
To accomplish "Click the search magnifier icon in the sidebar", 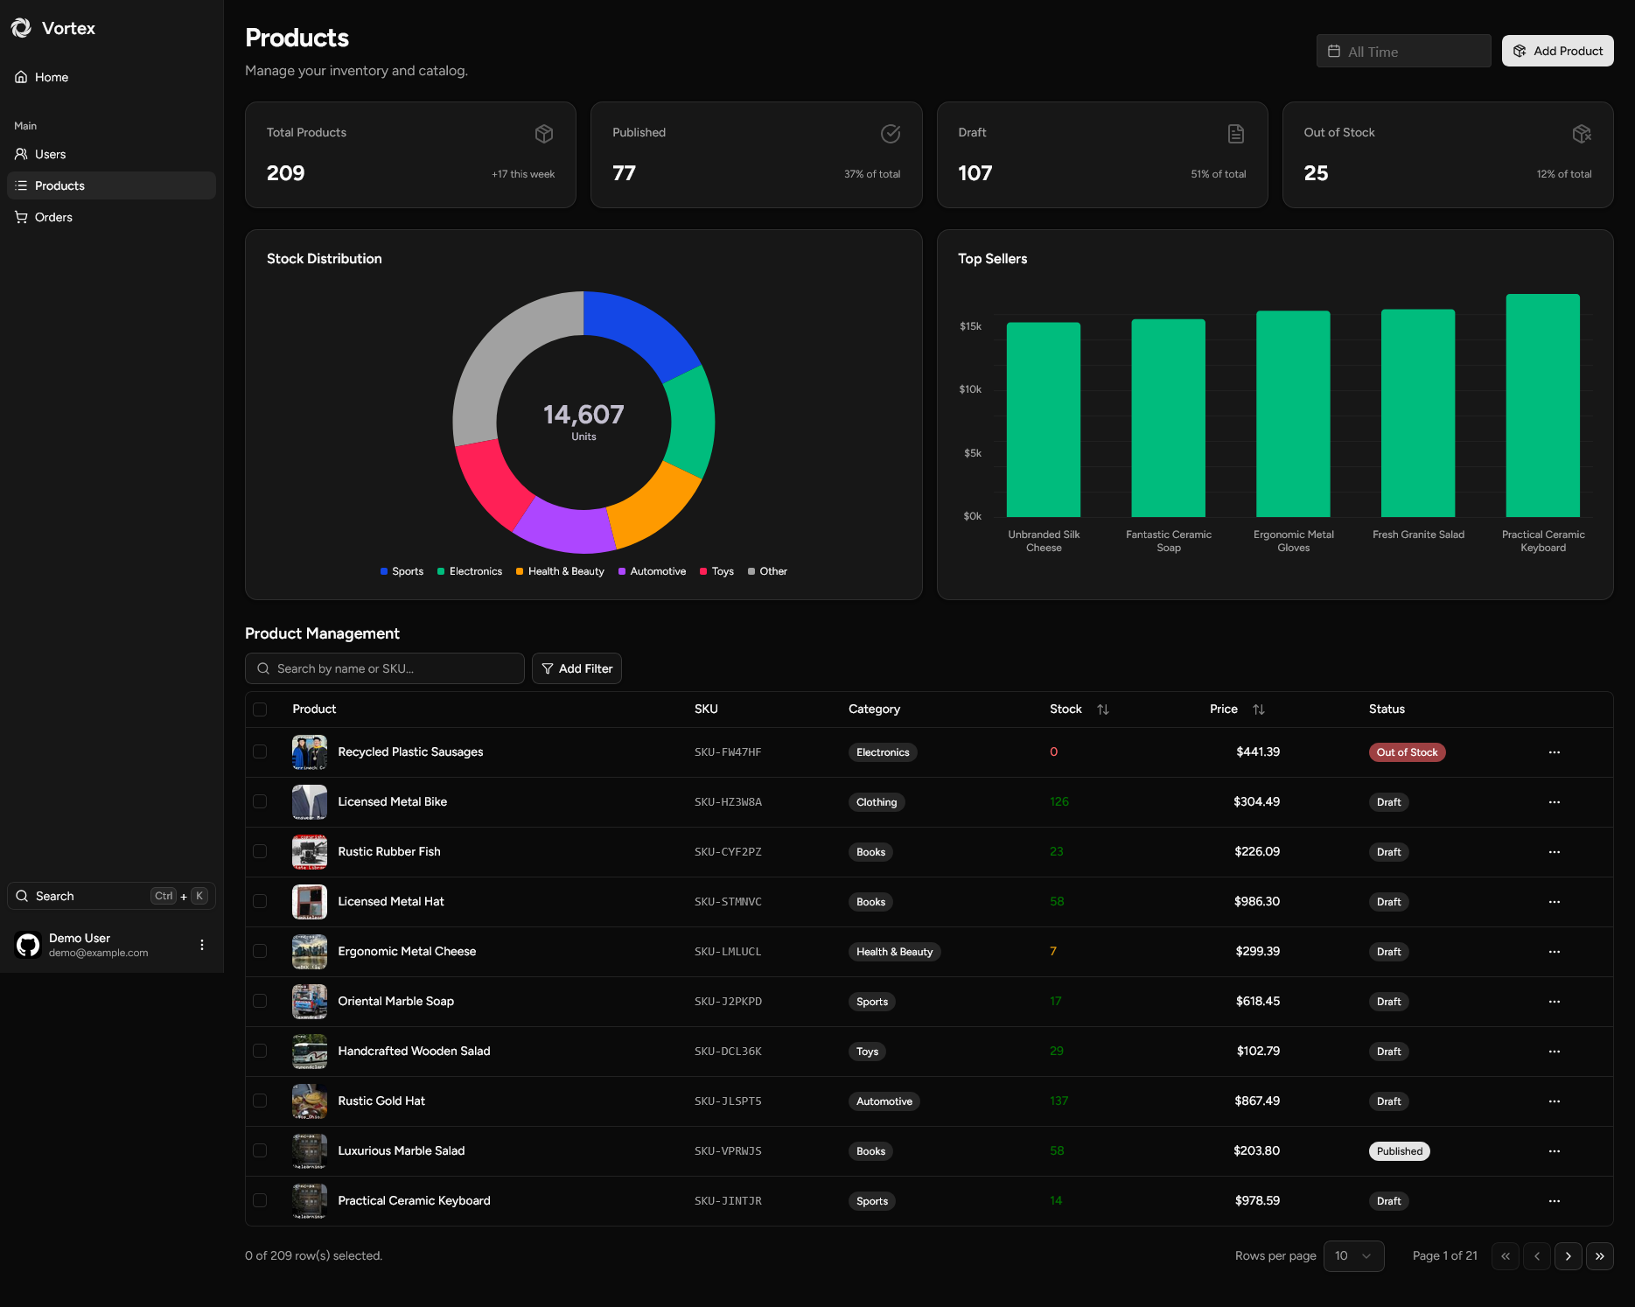I will (x=23, y=896).
